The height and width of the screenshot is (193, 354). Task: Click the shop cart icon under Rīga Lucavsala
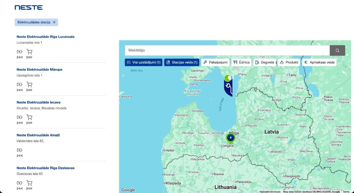29,52
